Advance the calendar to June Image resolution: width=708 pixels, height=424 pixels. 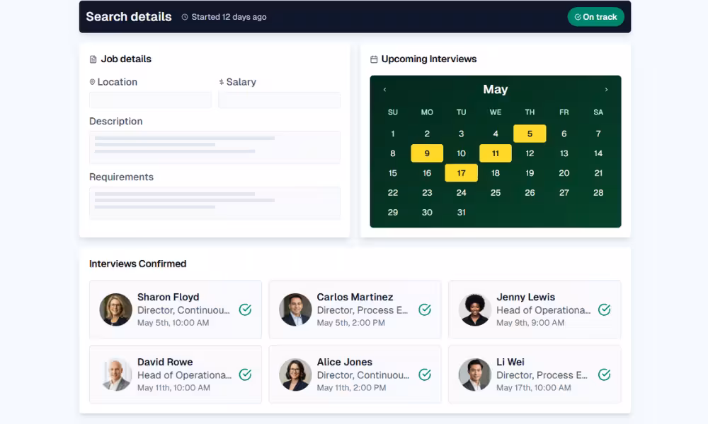coord(607,90)
